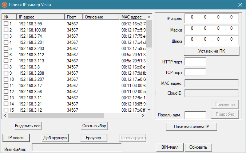This screenshot has width=246, height=153.
Task: Click the Описание column header
Action: 101,17
